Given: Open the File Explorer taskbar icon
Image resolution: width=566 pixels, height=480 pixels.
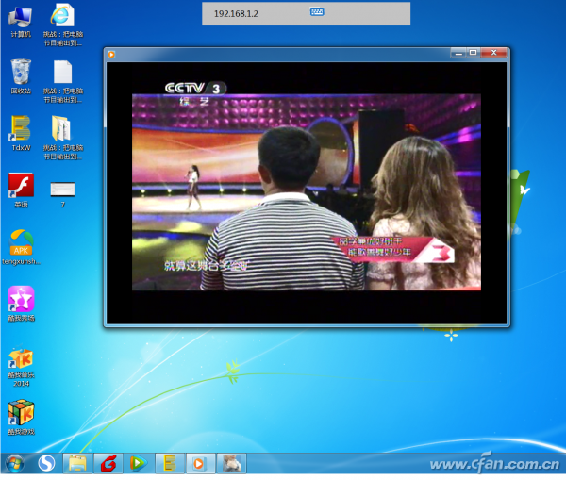Looking at the screenshot, I should [x=77, y=463].
